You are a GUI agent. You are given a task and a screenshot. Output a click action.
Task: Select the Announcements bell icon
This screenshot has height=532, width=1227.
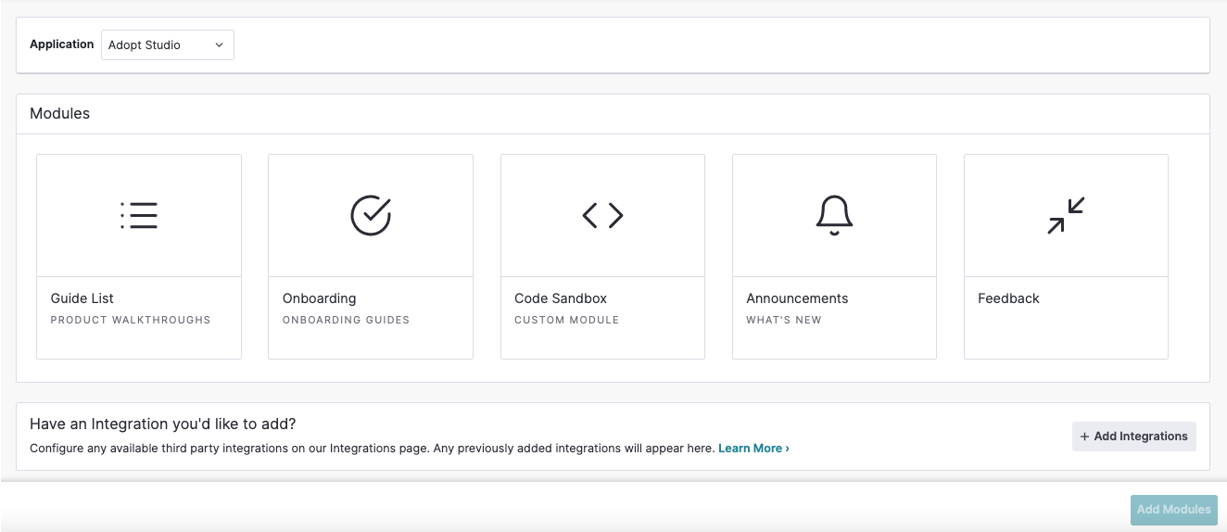click(834, 215)
